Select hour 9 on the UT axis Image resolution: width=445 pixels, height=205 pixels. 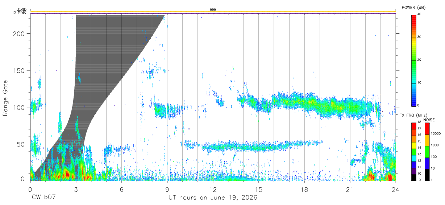167,189
